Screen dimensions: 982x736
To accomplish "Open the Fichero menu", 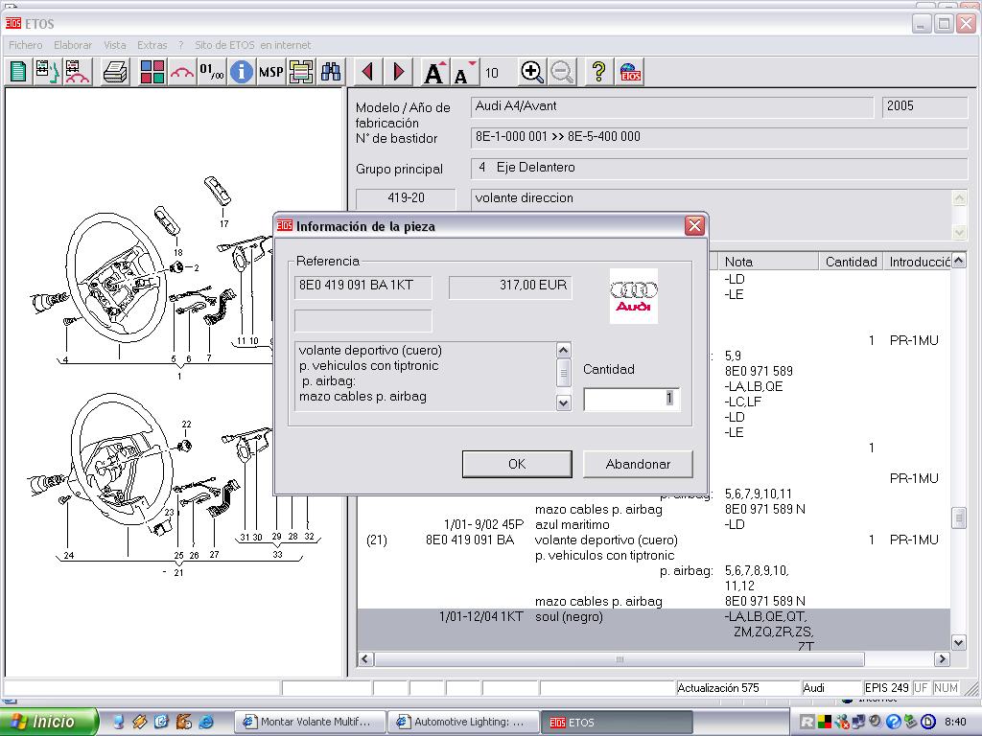I will 26,45.
